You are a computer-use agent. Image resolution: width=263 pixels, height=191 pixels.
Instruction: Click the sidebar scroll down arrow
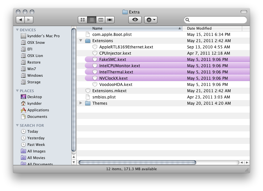point(74,162)
